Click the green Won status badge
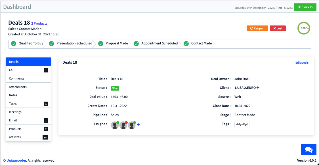 coord(115,88)
